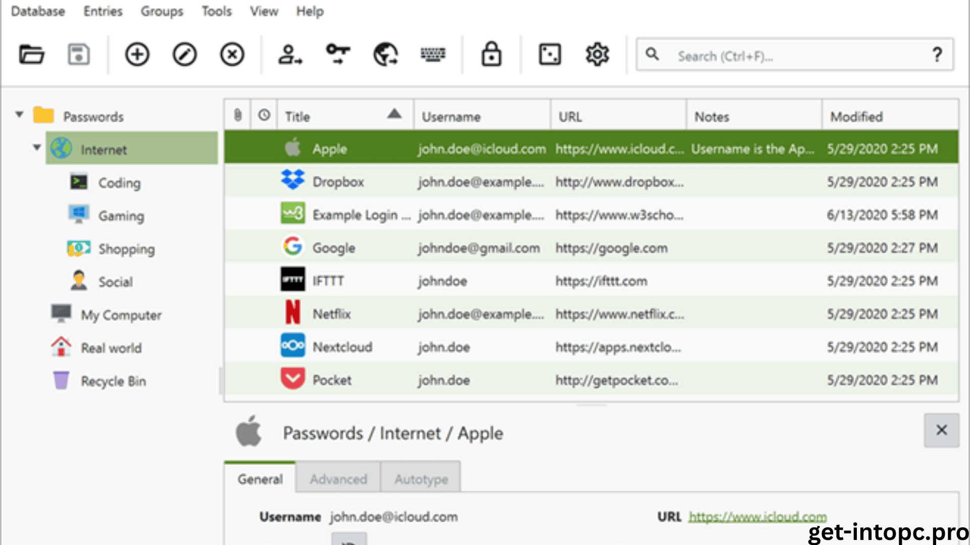
Task: Open password generator dice icon
Action: coord(550,54)
